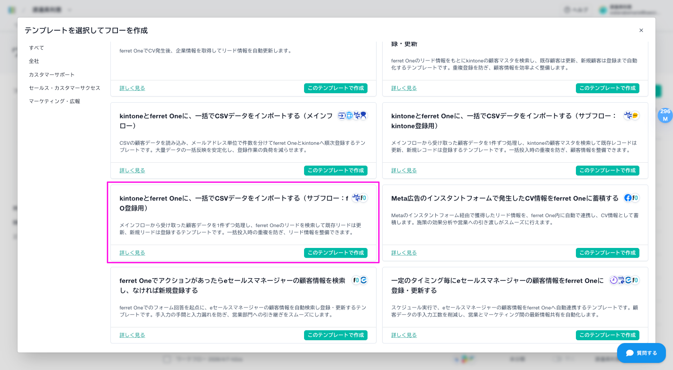Click yellow kintone icon on kintone登録用 template

(x=635, y=116)
